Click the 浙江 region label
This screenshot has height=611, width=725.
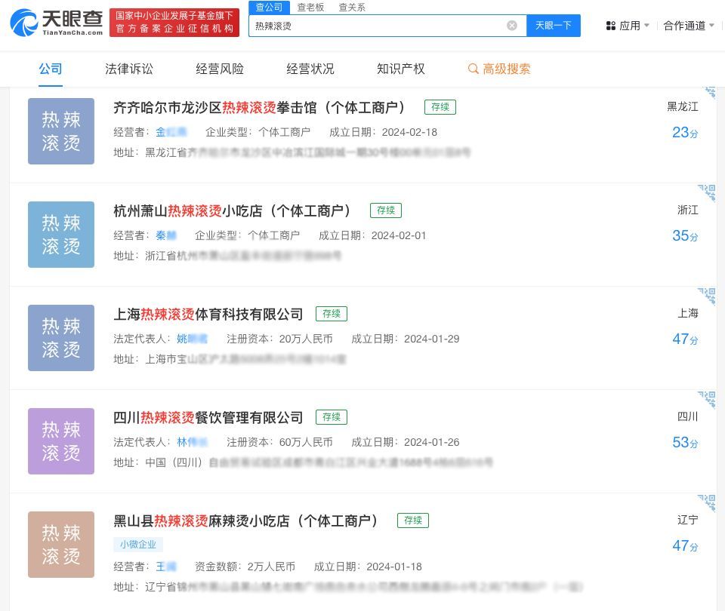[x=688, y=210]
